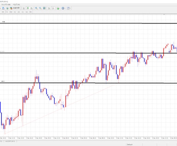Click the globe icon beside the auto trading button
177x146 pixels.
pyautogui.click(x=7, y=8)
